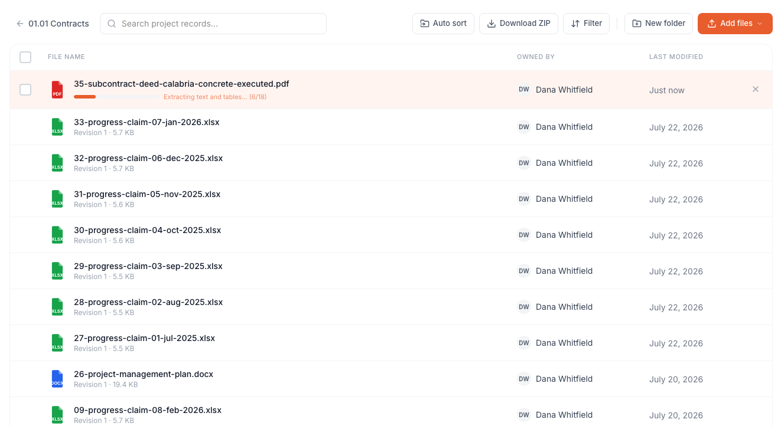
Task: Open 29-progress-claim-03-sep-2025.xlsx
Action: click(148, 266)
